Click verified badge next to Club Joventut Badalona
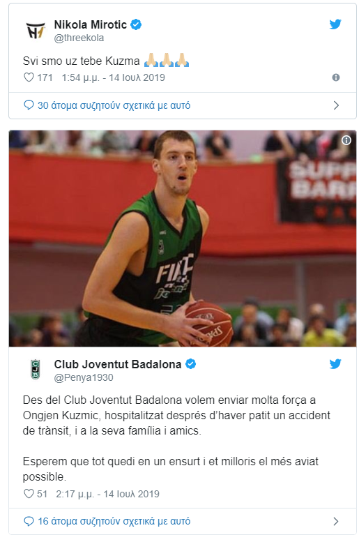 pyautogui.click(x=190, y=364)
